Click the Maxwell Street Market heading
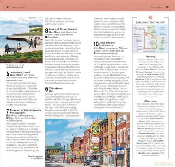Screen dimensions: 175x167 (63, 29)
